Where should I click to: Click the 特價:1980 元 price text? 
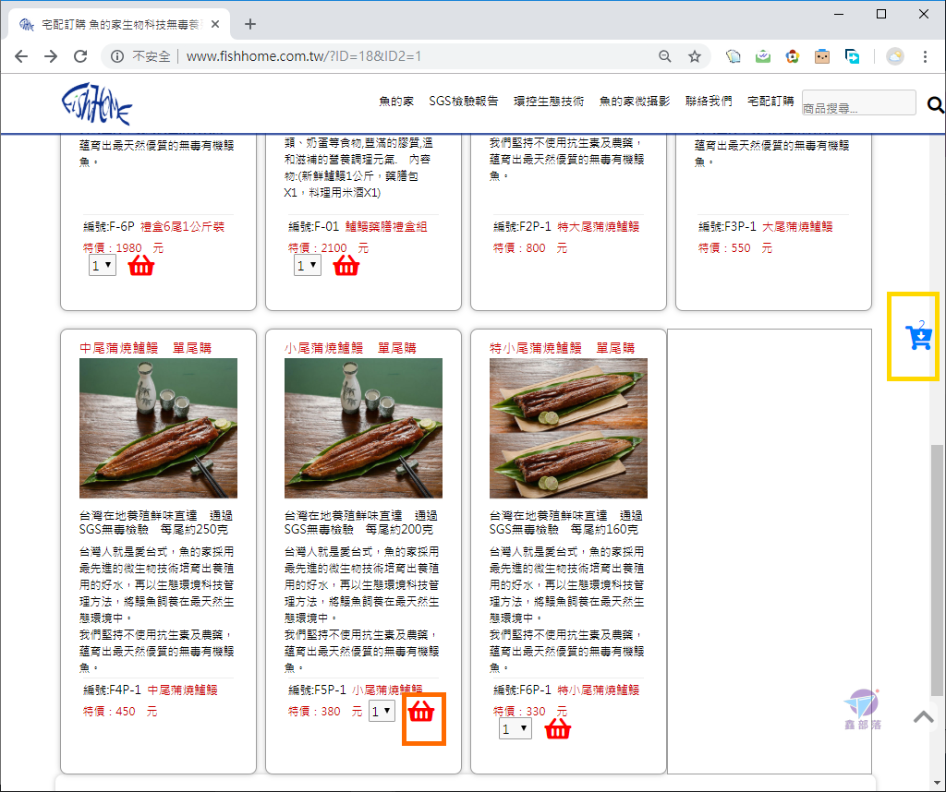point(123,247)
